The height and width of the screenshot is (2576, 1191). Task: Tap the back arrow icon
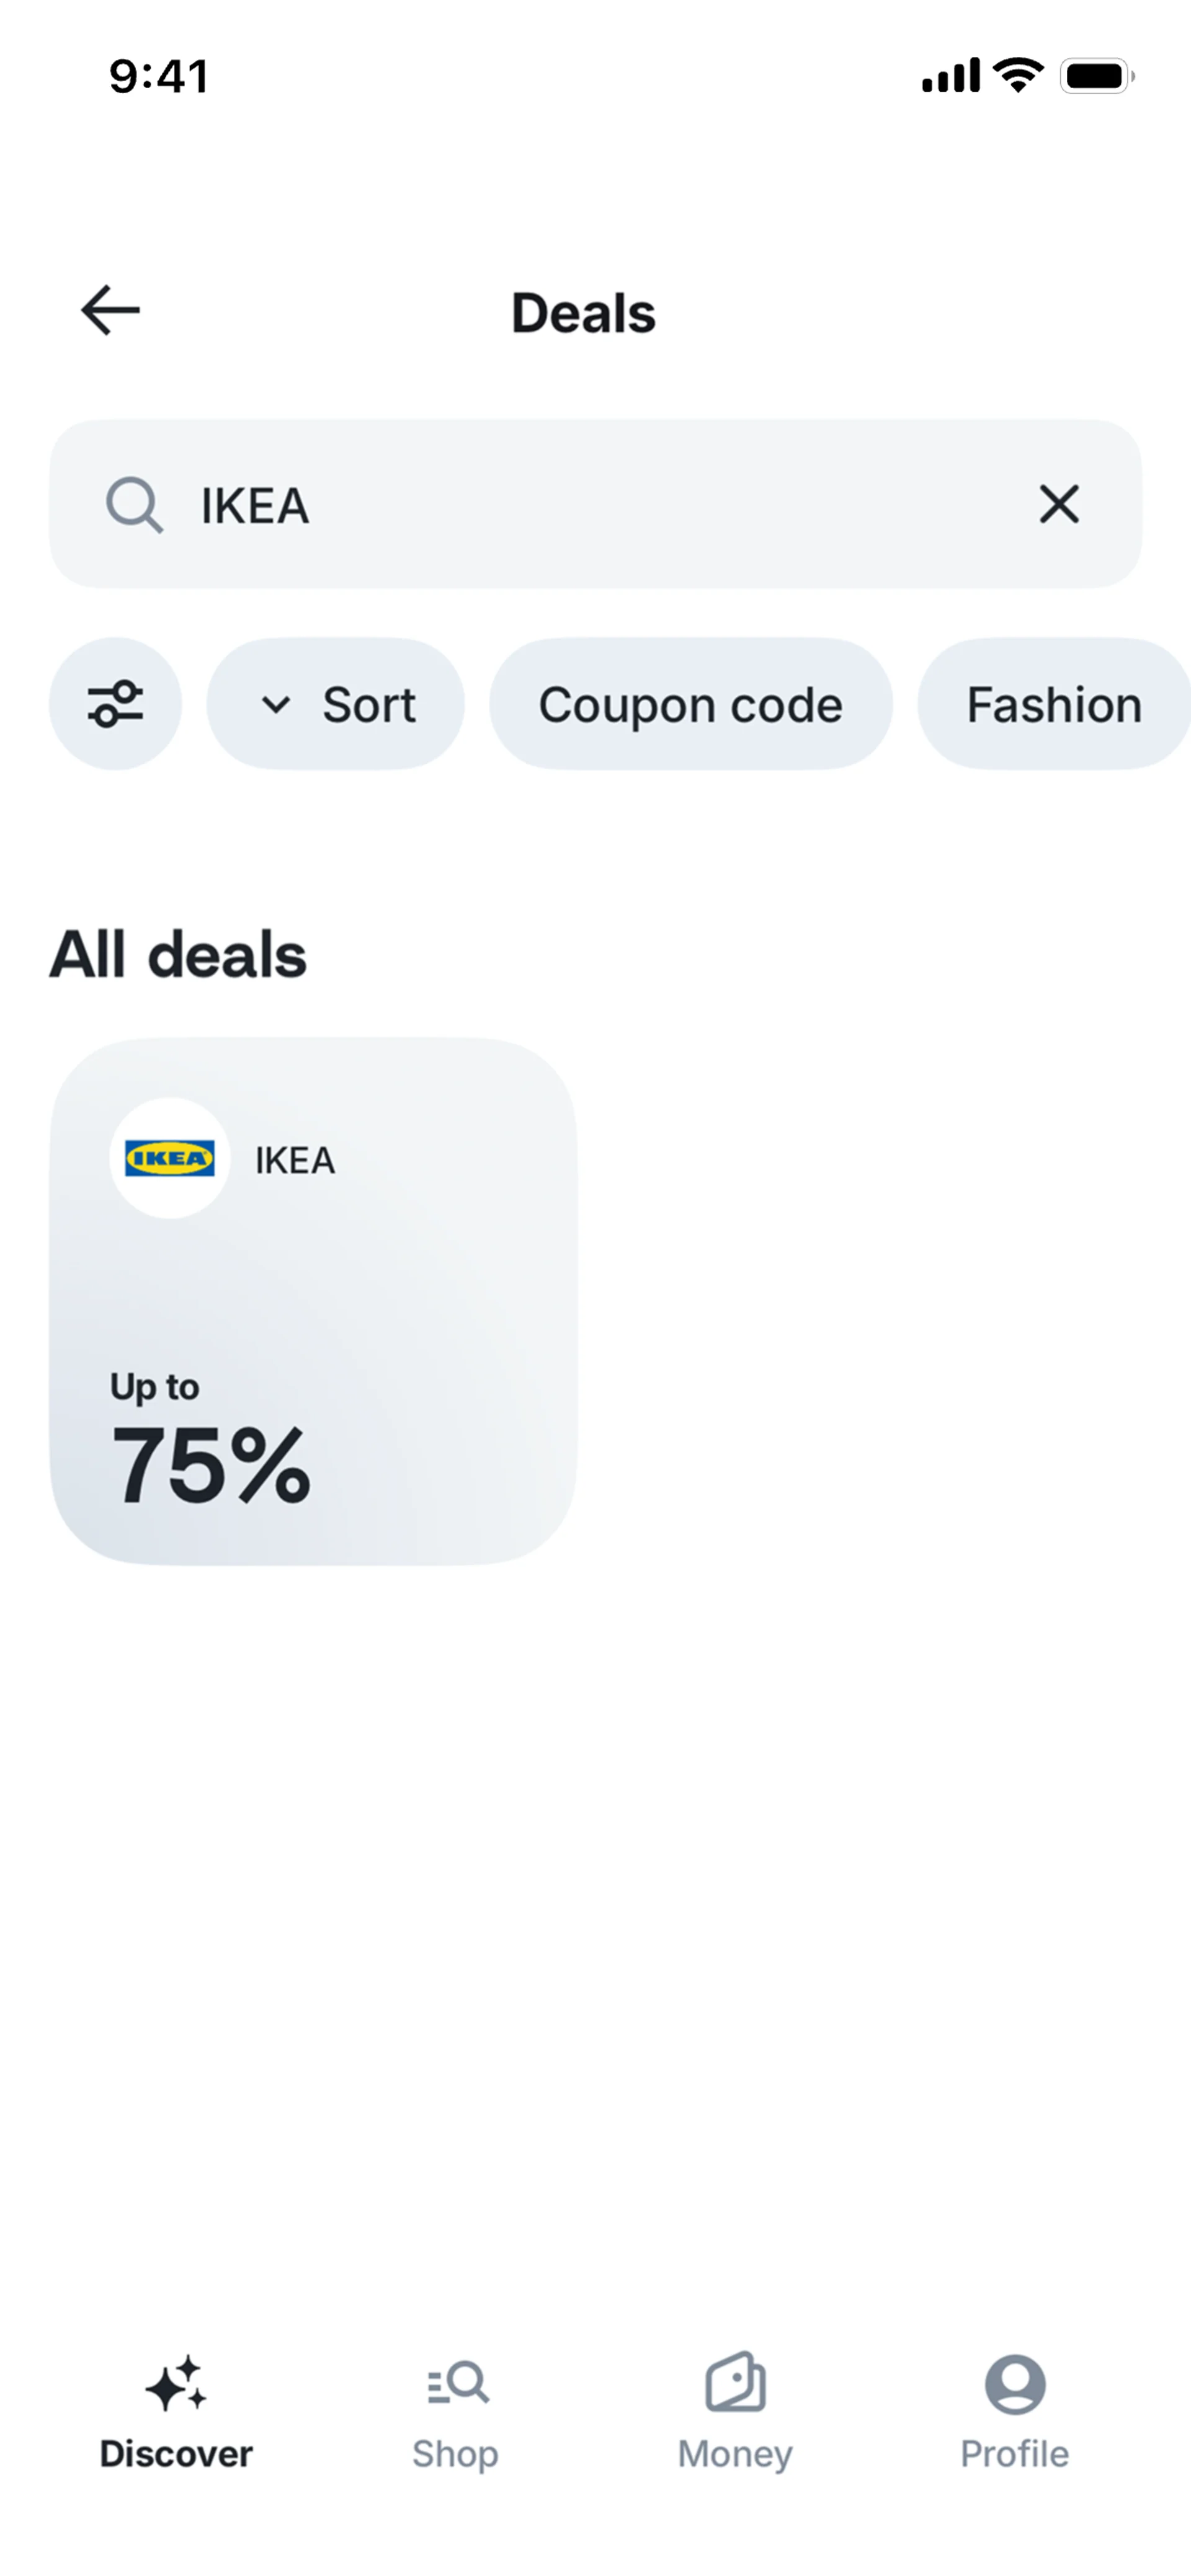click(x=110, y=310)
